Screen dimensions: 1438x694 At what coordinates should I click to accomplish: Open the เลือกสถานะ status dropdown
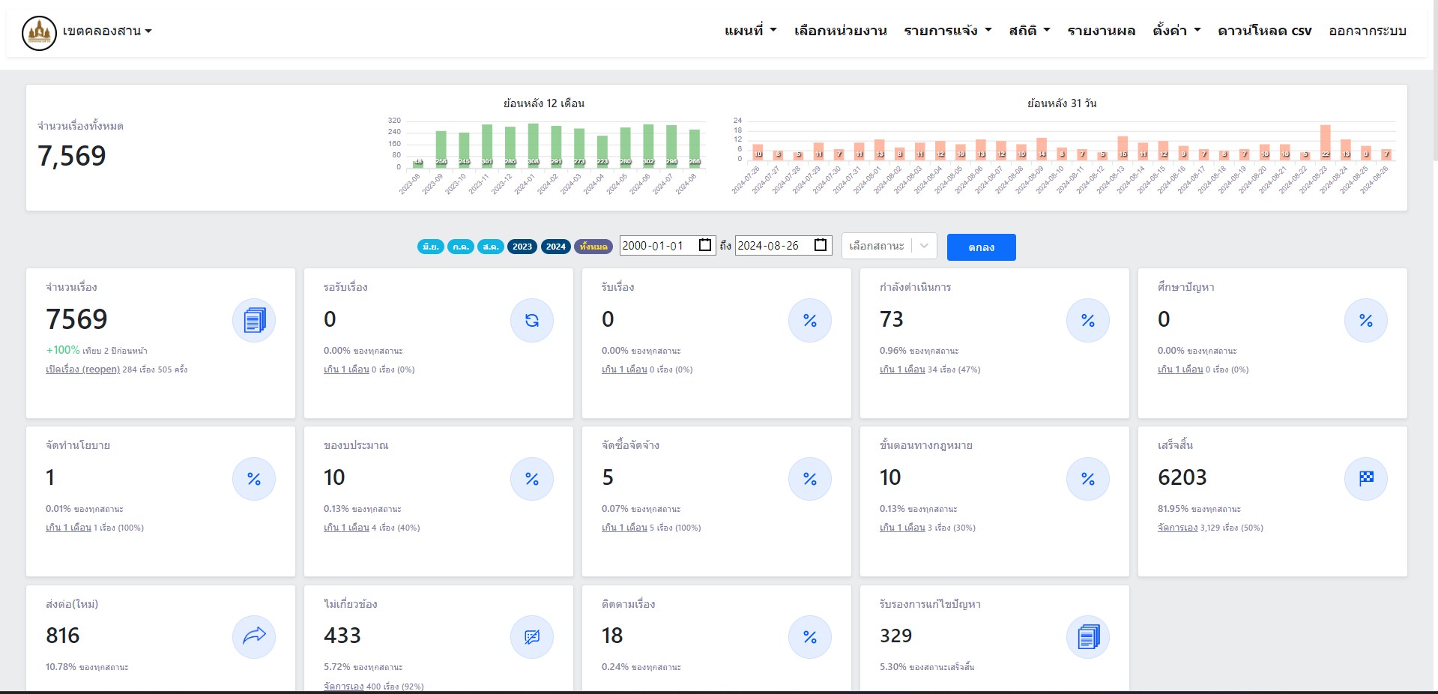pos(889,246)
